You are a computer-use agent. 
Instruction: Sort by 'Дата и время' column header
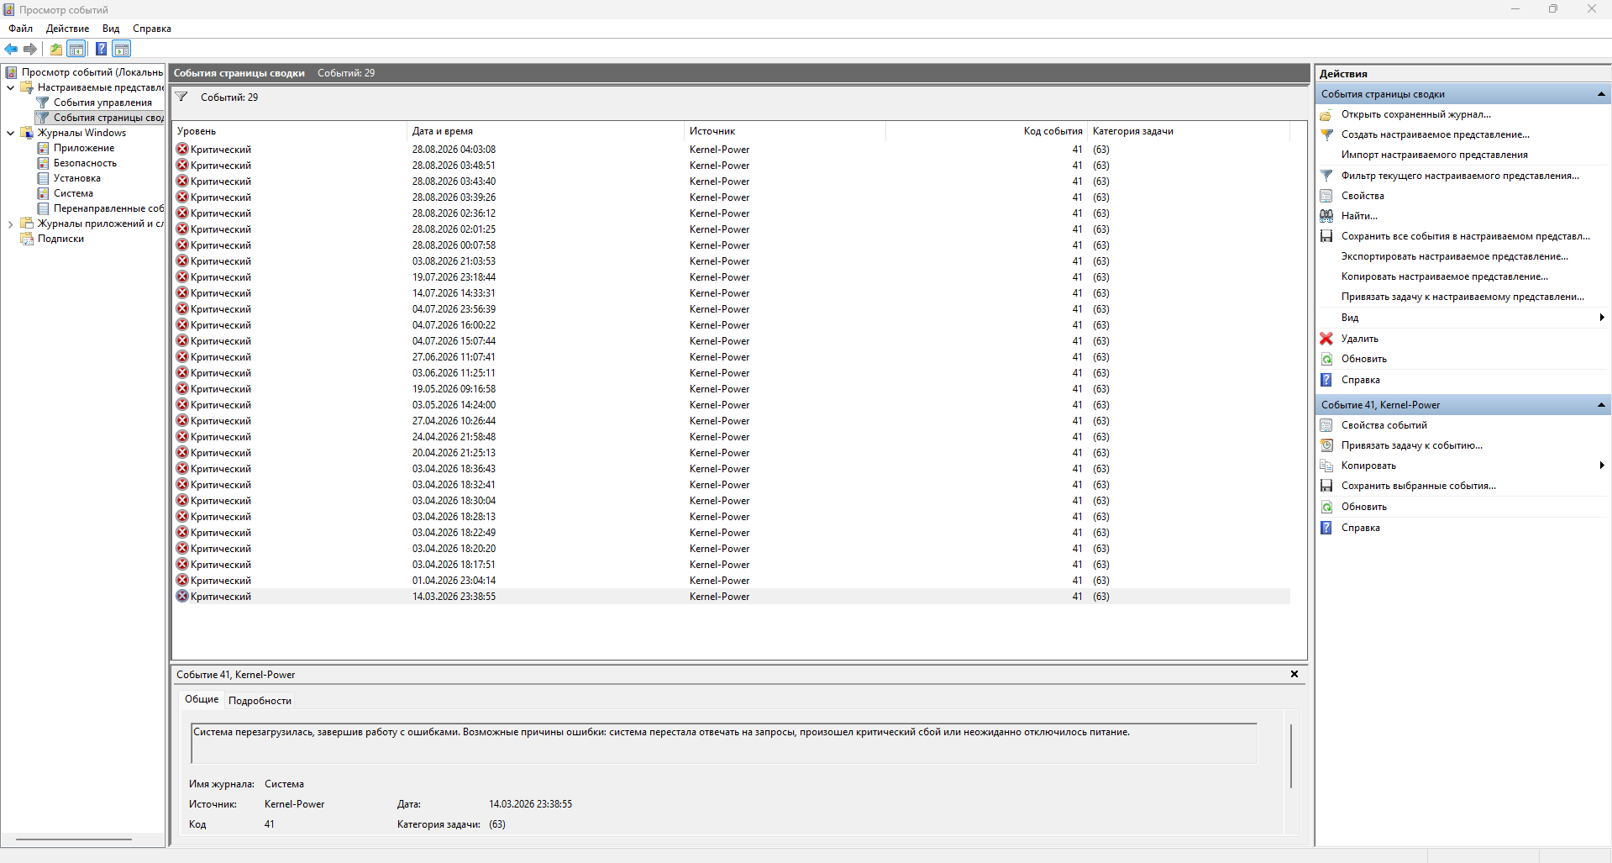(545, 131)
